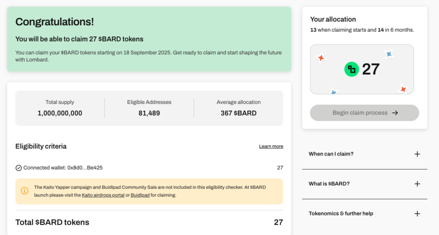Screen dimensions: 439x235
Task: Open the Kaito airdrops portal link
Action: 103,195
